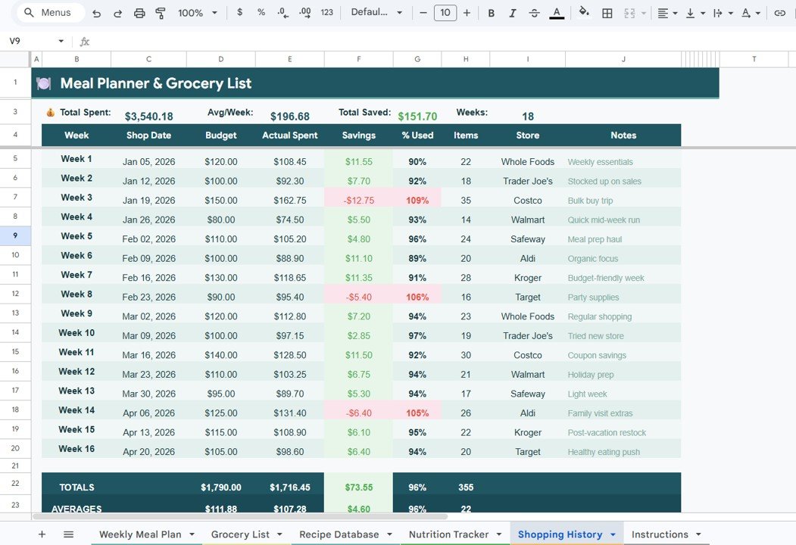Toggle Bold formatting
Image resolution: width=796 pixels, height=545 pixels.
pos(492,13)
